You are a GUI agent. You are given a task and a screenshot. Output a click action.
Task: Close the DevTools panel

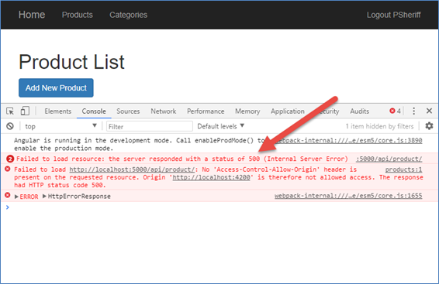pyautogui.click(x=429, y=111)
